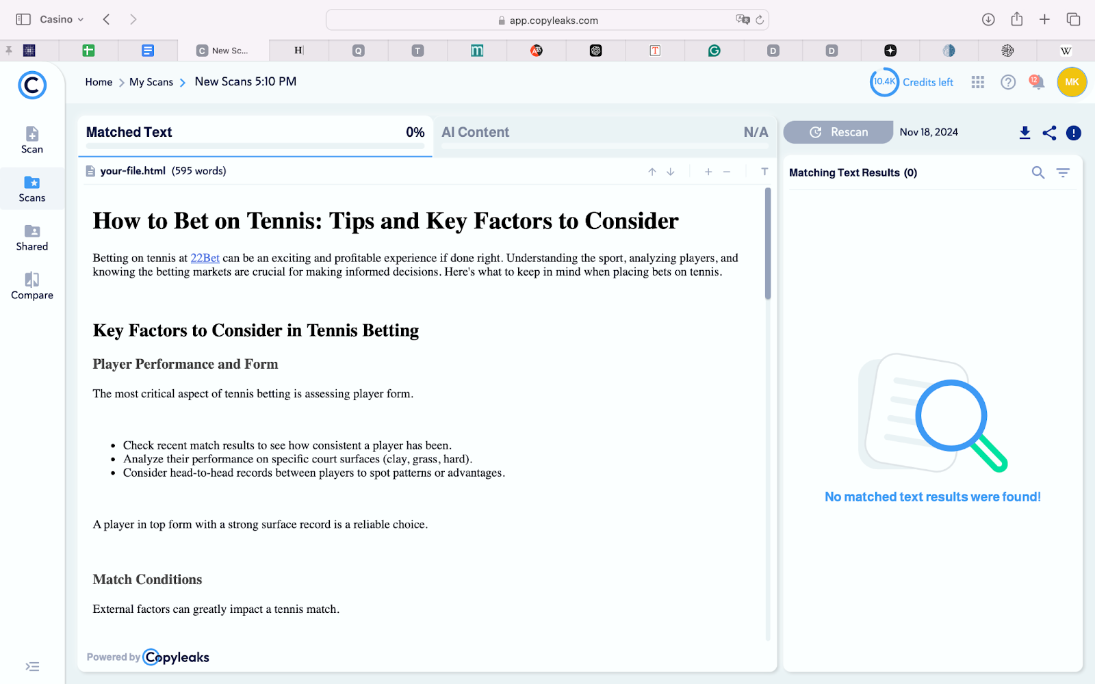Open the help question mark icon

(x=1008, y=82)
